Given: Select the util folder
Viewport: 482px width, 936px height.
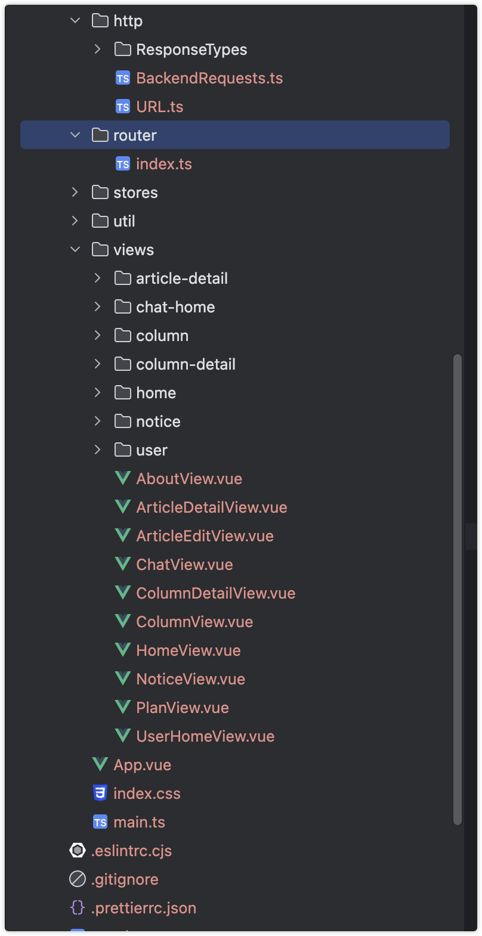Looking at the screenshot, I should click(124, 221).
